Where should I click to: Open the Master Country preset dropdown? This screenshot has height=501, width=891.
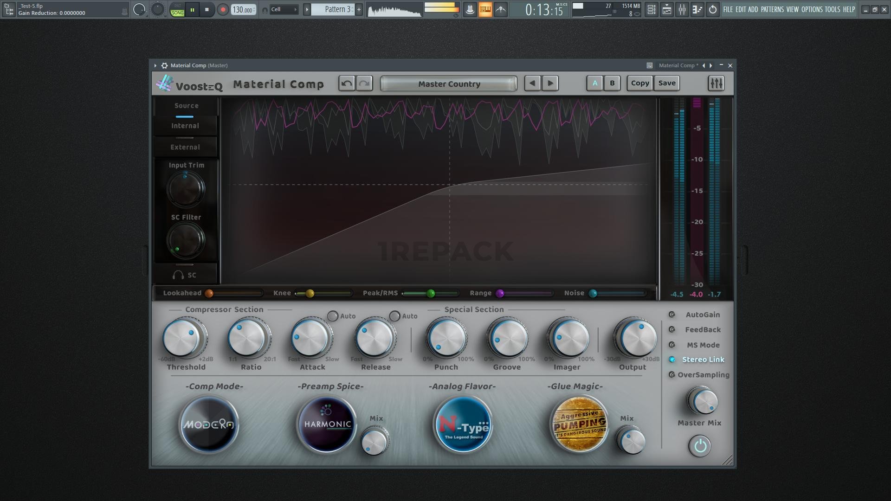448,84
